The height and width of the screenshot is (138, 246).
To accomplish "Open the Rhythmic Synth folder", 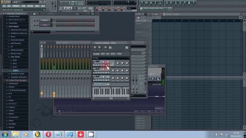I will [x=17, y=74].
